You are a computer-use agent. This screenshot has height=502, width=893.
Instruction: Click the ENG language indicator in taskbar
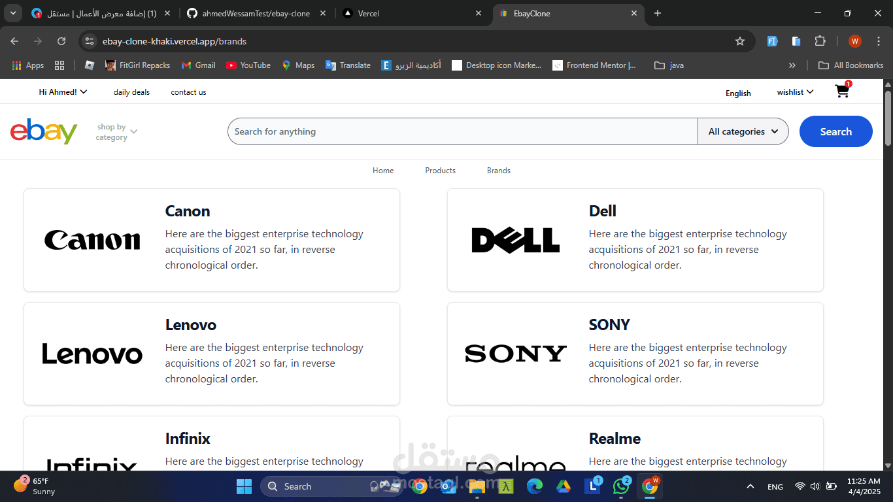(x=775, y=487)
